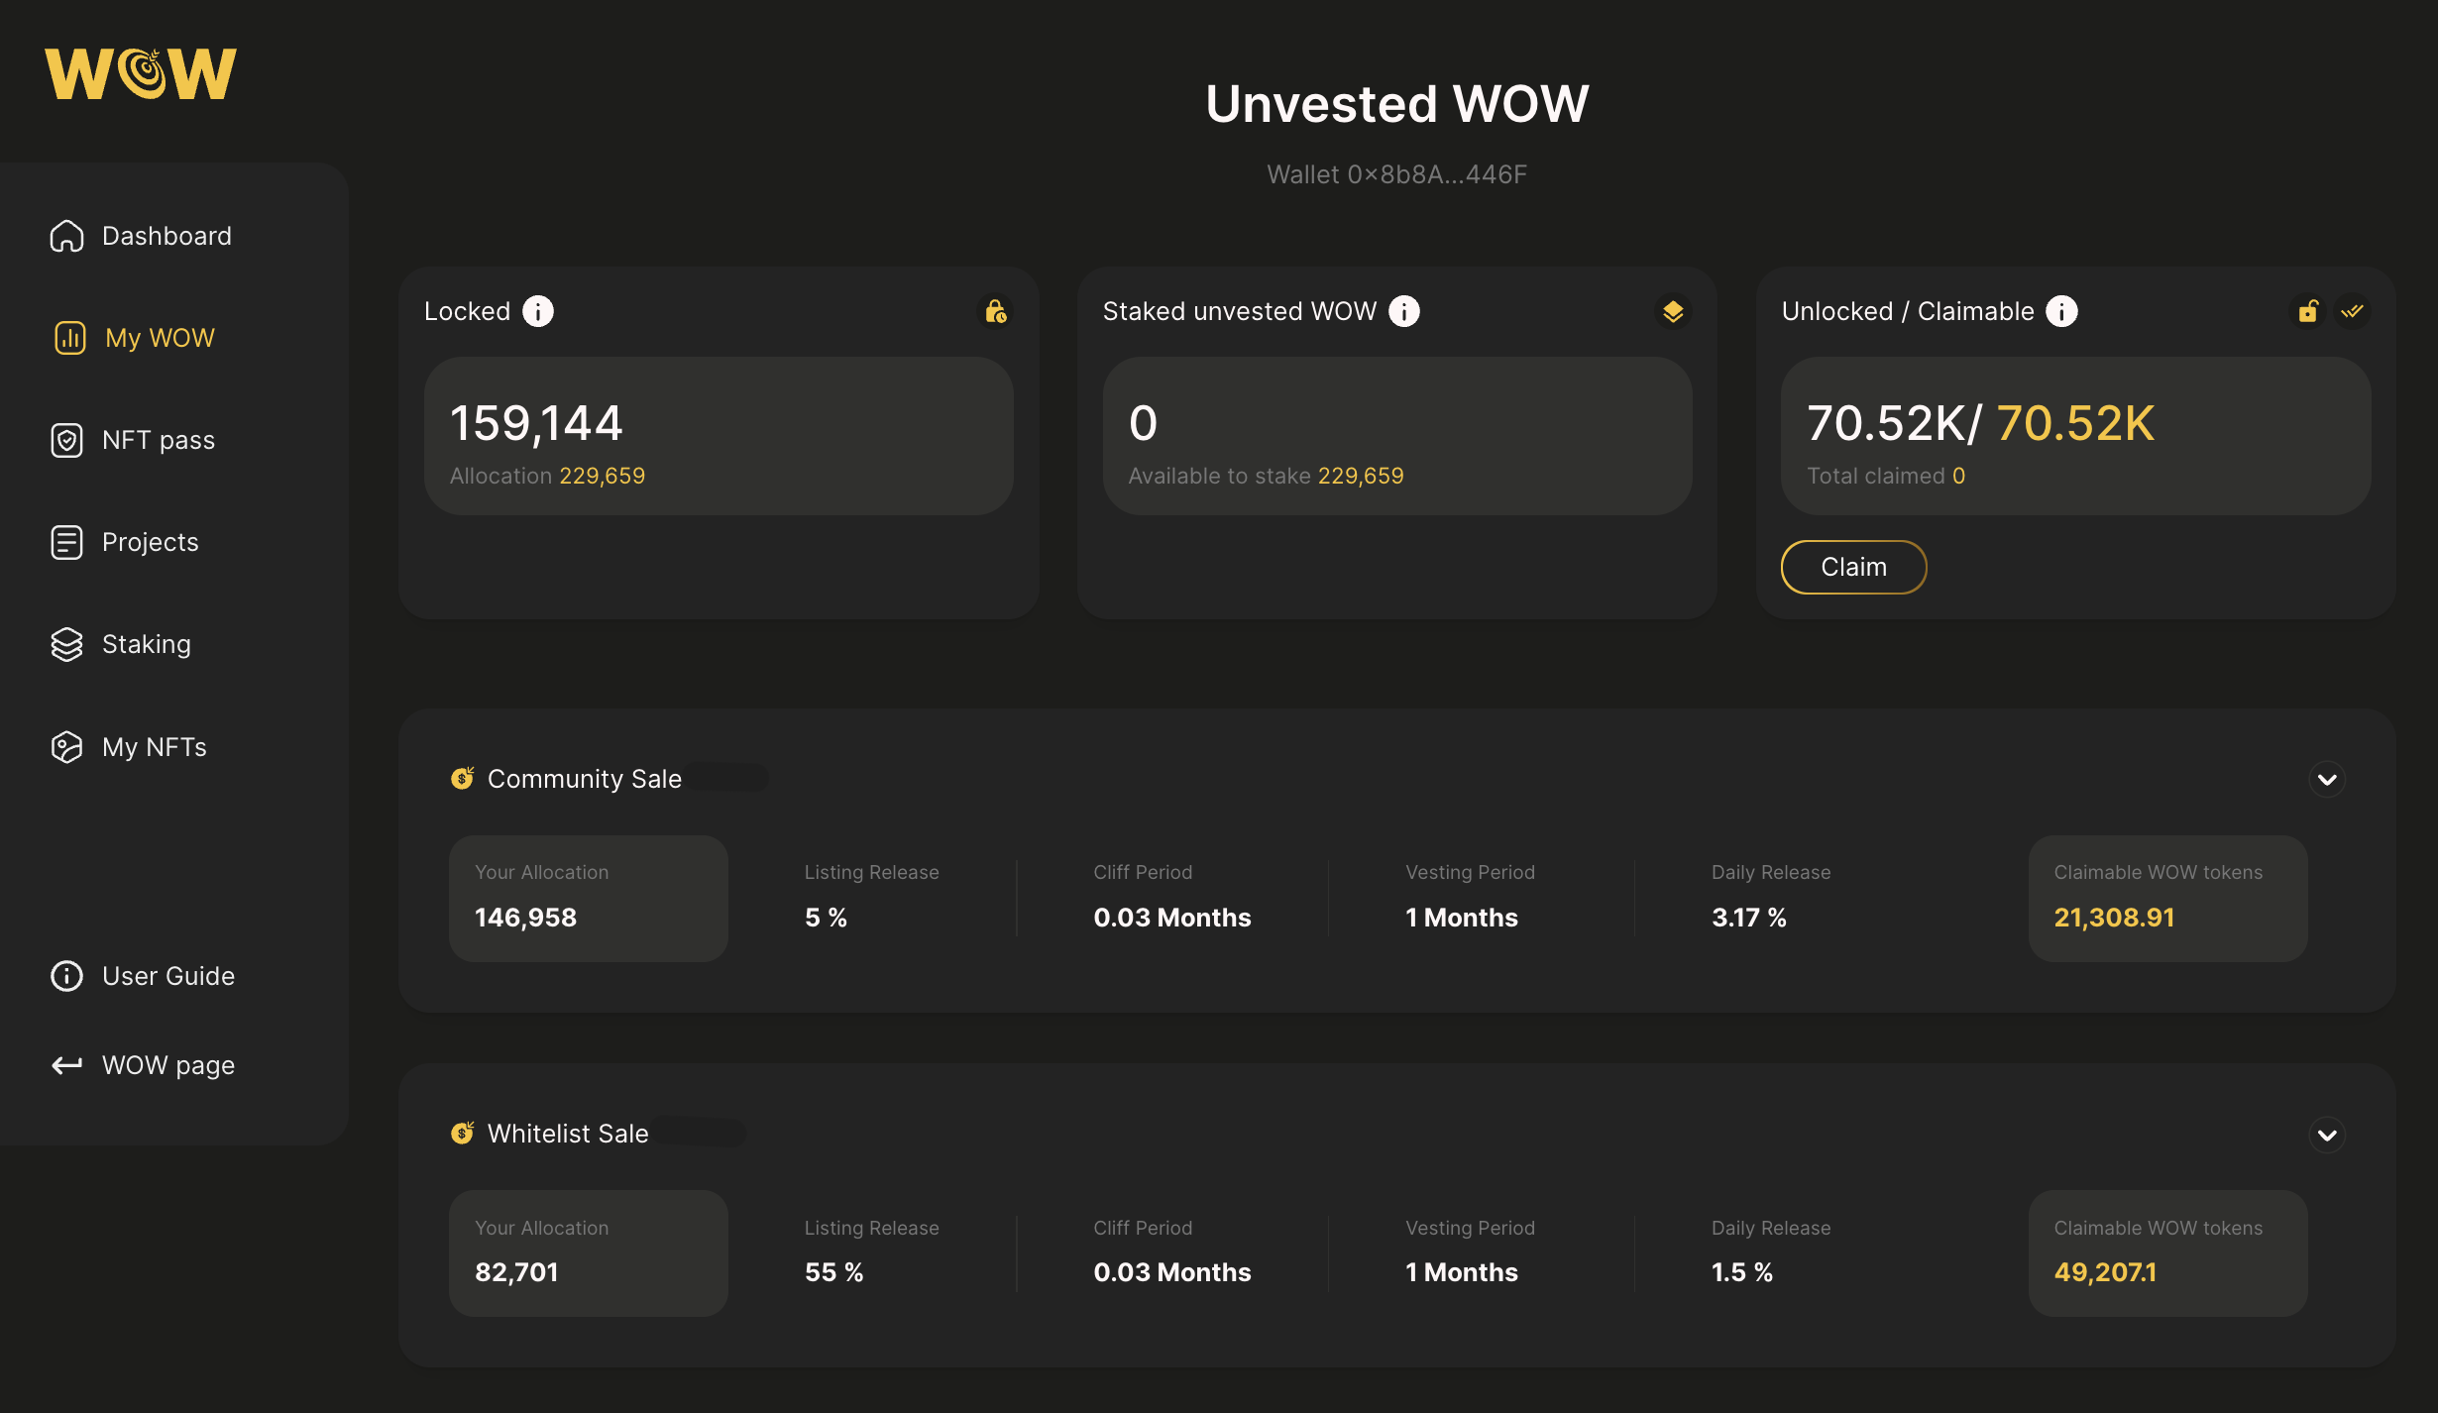Image resolution: width=2438 pixels, height=1413 pixels.
Task: Collapse the Whitelist Sale section chevron
Action: point(2327,1135)
